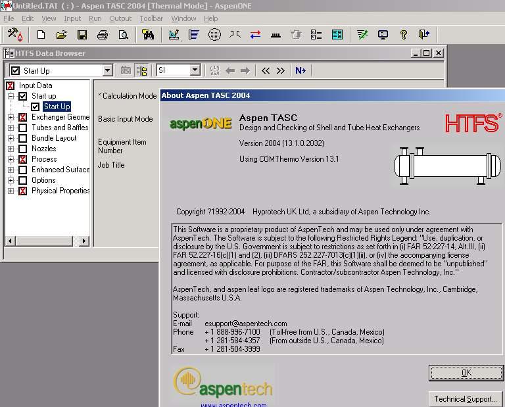
Task: Click the checkbox next to highlighted Start Up
Action: point(35,107)
